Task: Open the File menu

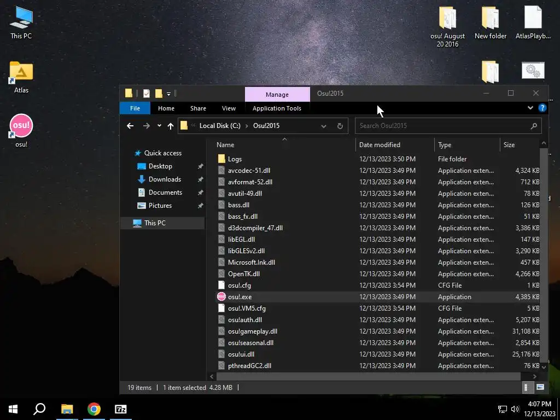Action: point(135,108)
